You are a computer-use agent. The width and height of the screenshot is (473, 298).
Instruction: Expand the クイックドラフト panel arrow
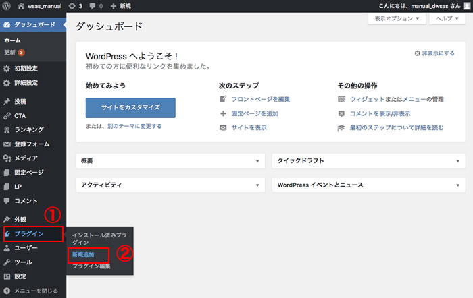pyautogui.click(x=457, y=162)
